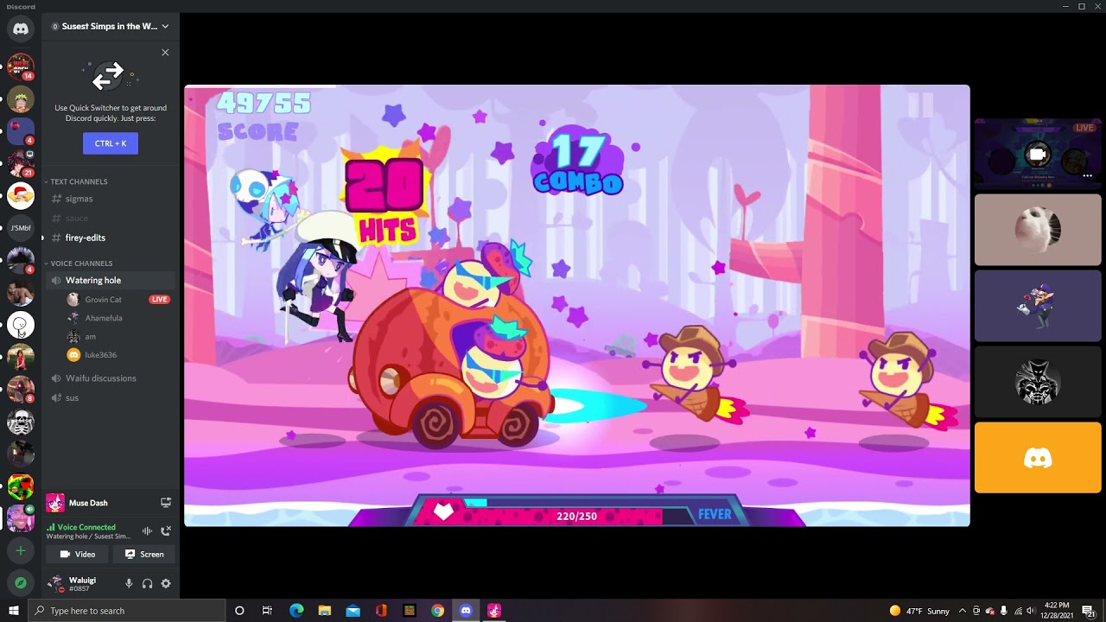Focus the Muse Dash main stream view
Viewport: 1106px width, 622px height.
pyautogui.click(x=576, y=305)
